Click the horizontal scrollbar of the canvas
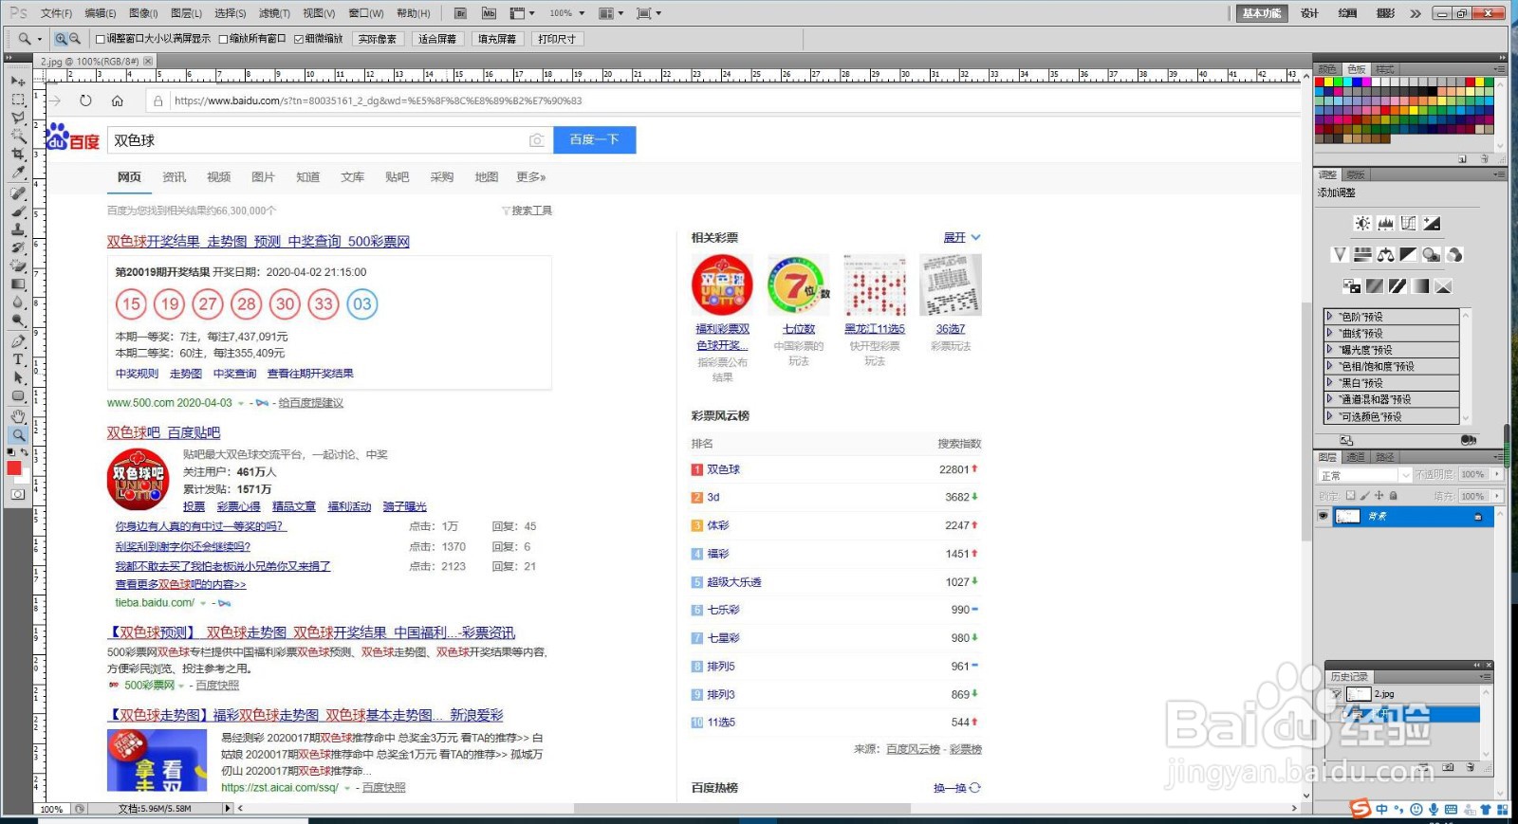Image resolution: width=1518 pixels, height=824 pixels. click(x=743, y=809)
